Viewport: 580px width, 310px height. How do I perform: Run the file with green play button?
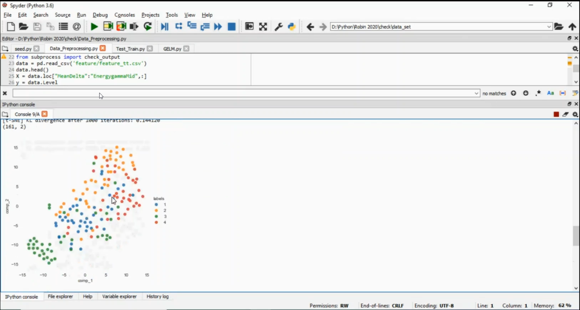point(94,27)
